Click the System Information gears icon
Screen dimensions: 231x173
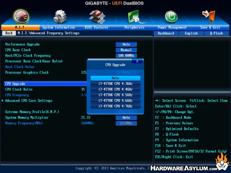pyautogui.click(x=60, y=16)
